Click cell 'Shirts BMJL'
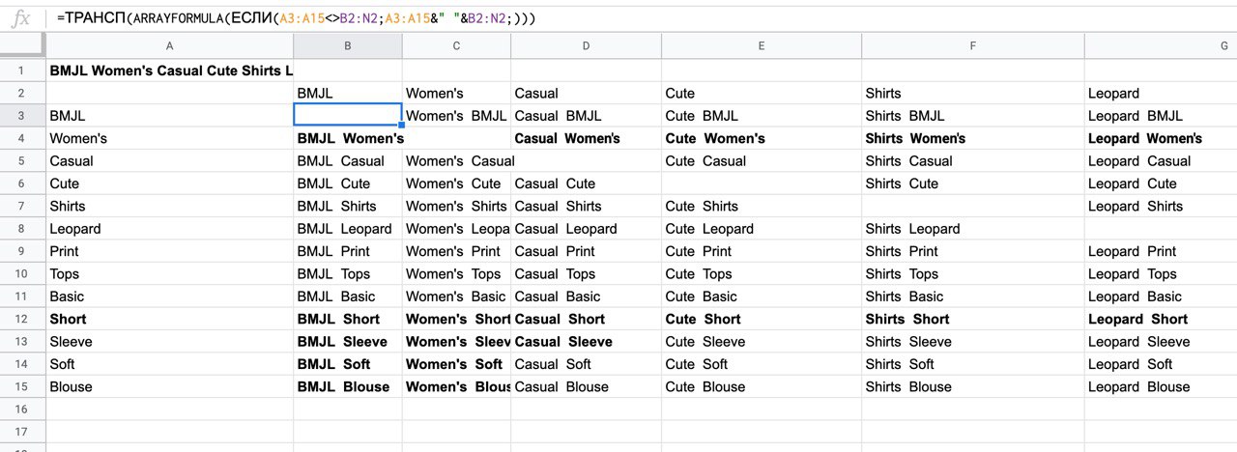 (x=973, y=116)
